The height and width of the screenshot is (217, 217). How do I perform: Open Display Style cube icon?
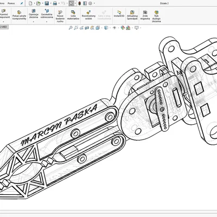(106, 28)
